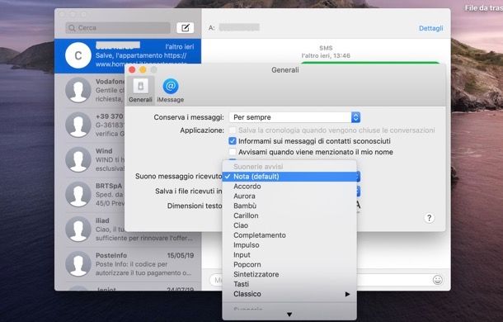Image resolution: width=503 pixels, height=322 pixels.
Task: Choose the Popcorn sound
Action: (289, 264)
